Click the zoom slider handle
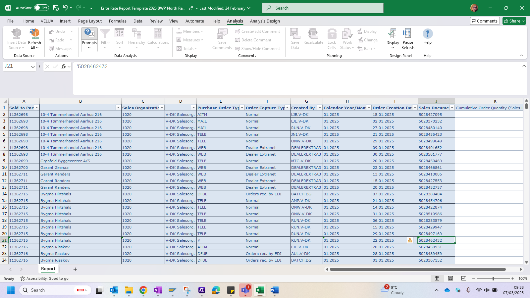 (x=493, y=278)
